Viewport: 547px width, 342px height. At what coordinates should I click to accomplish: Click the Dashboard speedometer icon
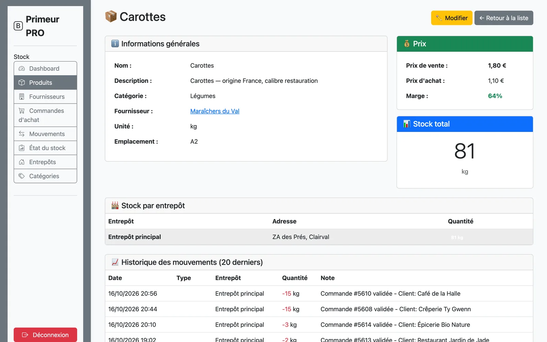pos(22,68)
